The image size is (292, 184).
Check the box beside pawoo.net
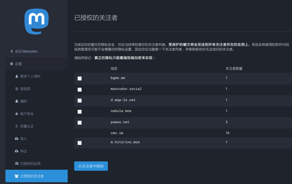tap(79, 122)
